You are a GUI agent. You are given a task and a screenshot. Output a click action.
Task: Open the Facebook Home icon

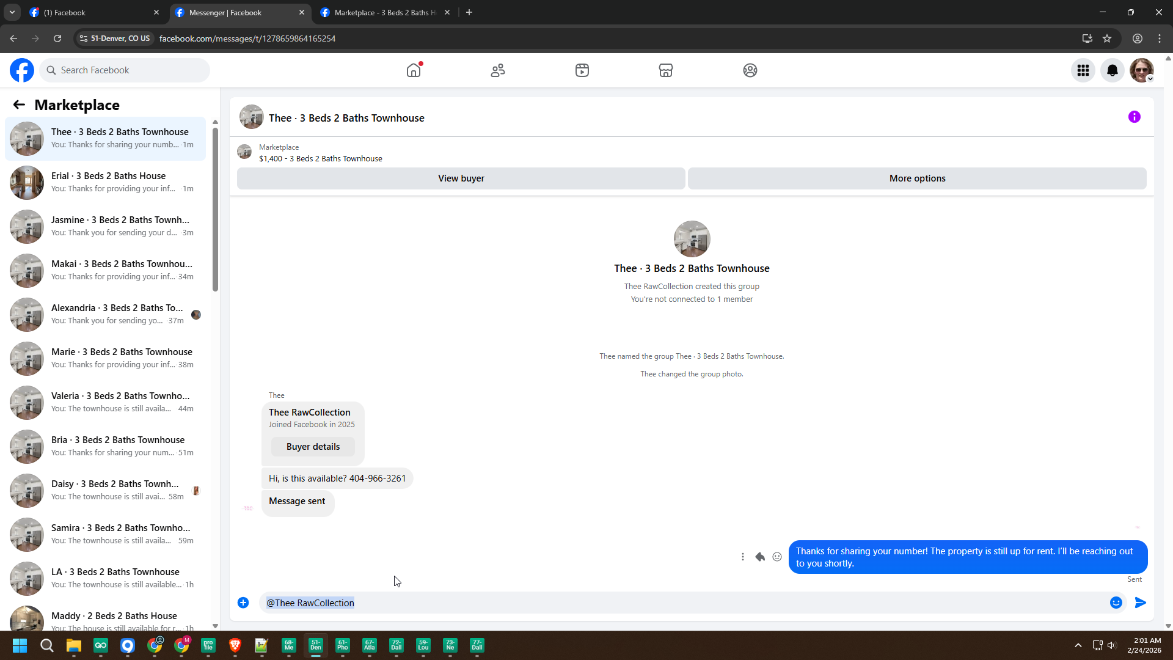pyautogui.click(x=414, y=70)
